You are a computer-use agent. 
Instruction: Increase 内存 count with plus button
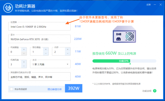68,50
